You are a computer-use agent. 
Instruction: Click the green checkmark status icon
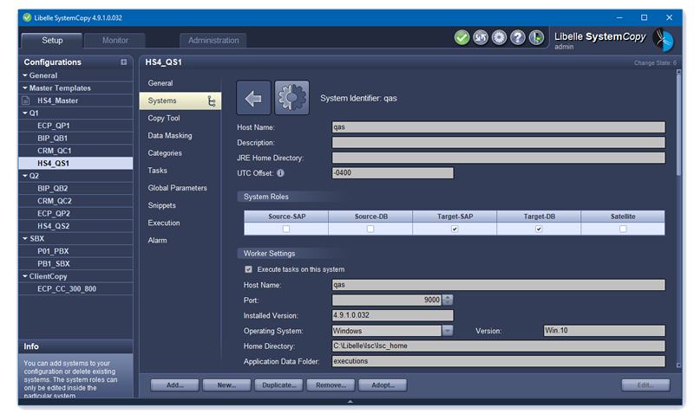462,38
